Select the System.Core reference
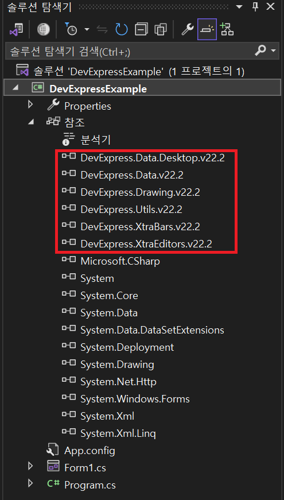284x500 pixels. coord(110,296)
